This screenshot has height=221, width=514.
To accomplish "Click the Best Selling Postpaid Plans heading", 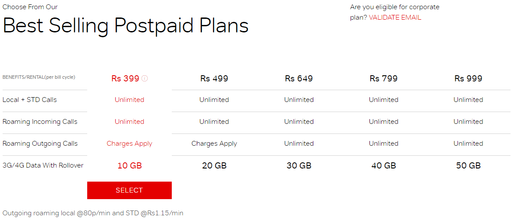I will click(126, 26).
